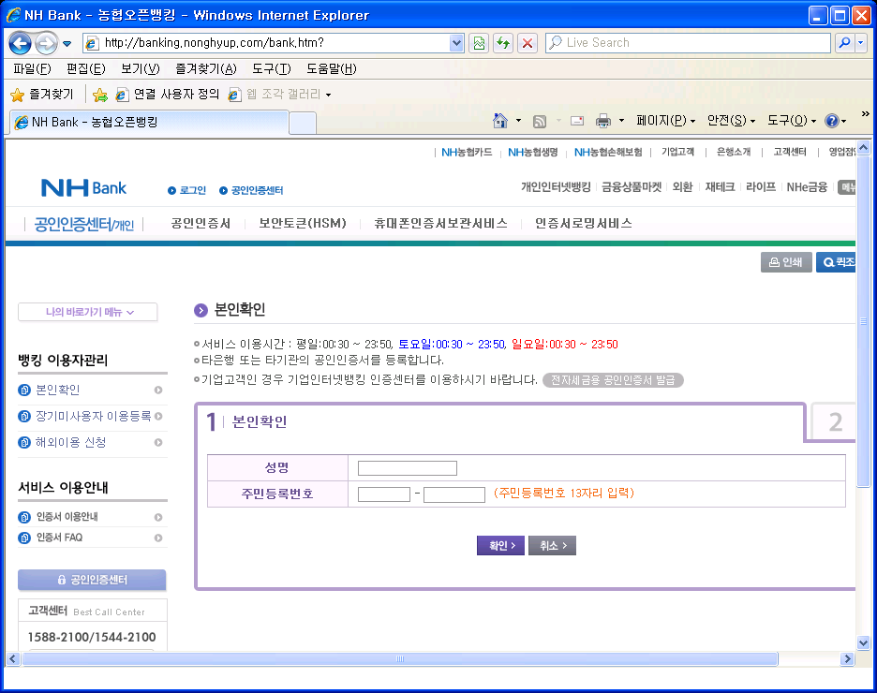
Task: Click the address bar URL field
Action: [x=274, y=43]
